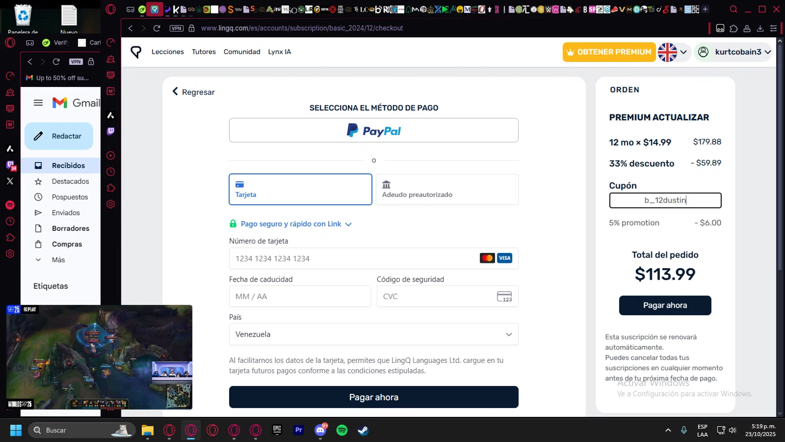Click the Código de seguridad CVC field

[x=447, y=296]
